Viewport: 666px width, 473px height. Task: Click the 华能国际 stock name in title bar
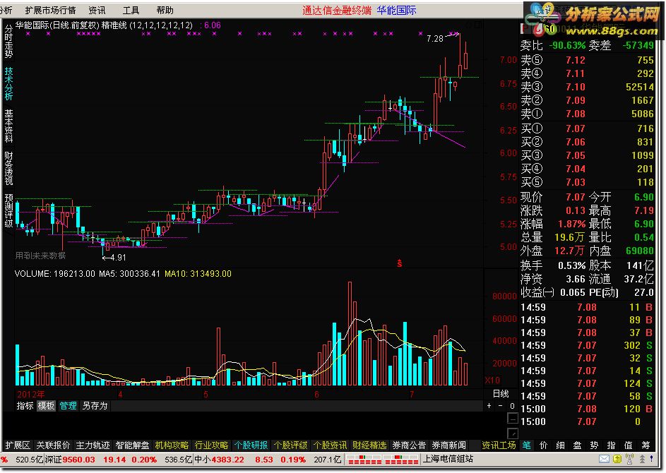click(396, 10)
